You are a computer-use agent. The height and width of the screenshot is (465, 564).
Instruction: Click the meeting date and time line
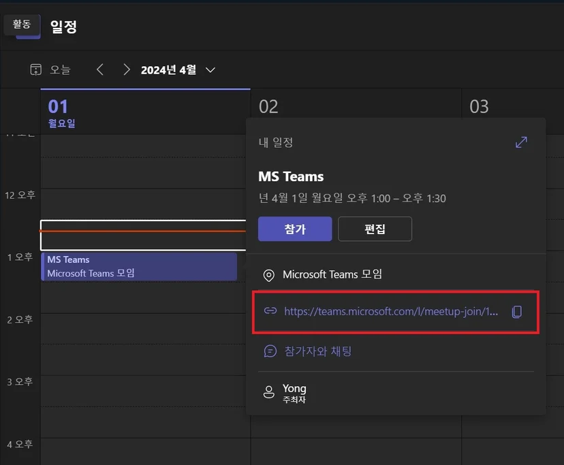[x=352, y=198]
